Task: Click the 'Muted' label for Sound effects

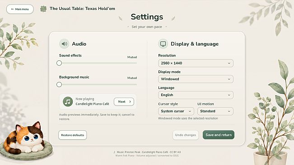Action: tap(132, 57)
